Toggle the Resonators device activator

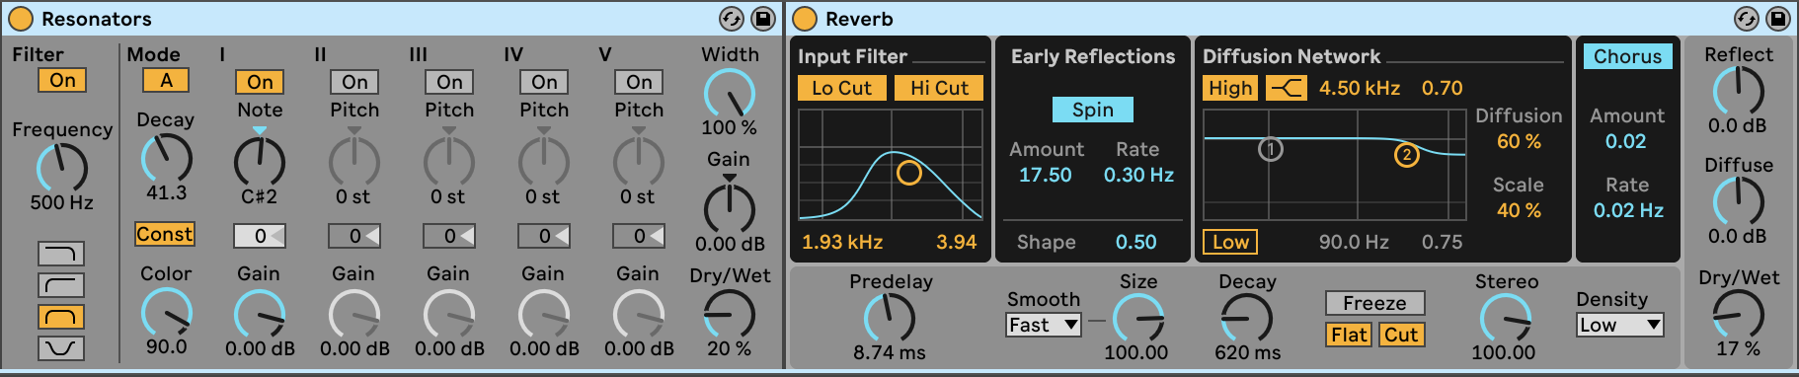[x=20, y=19]
